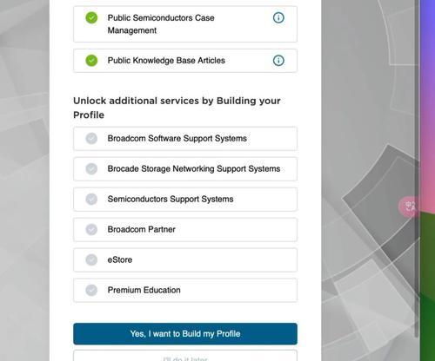Click the I'll do it later button
Screen dimensions: 435x361
tap(185, 357)
